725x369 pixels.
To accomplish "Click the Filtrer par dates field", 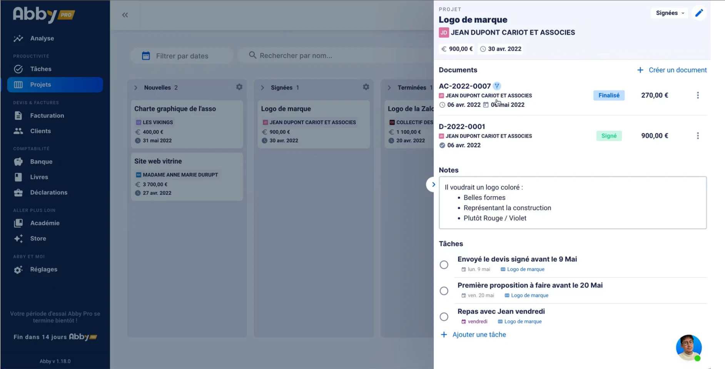I will [182, 56].
